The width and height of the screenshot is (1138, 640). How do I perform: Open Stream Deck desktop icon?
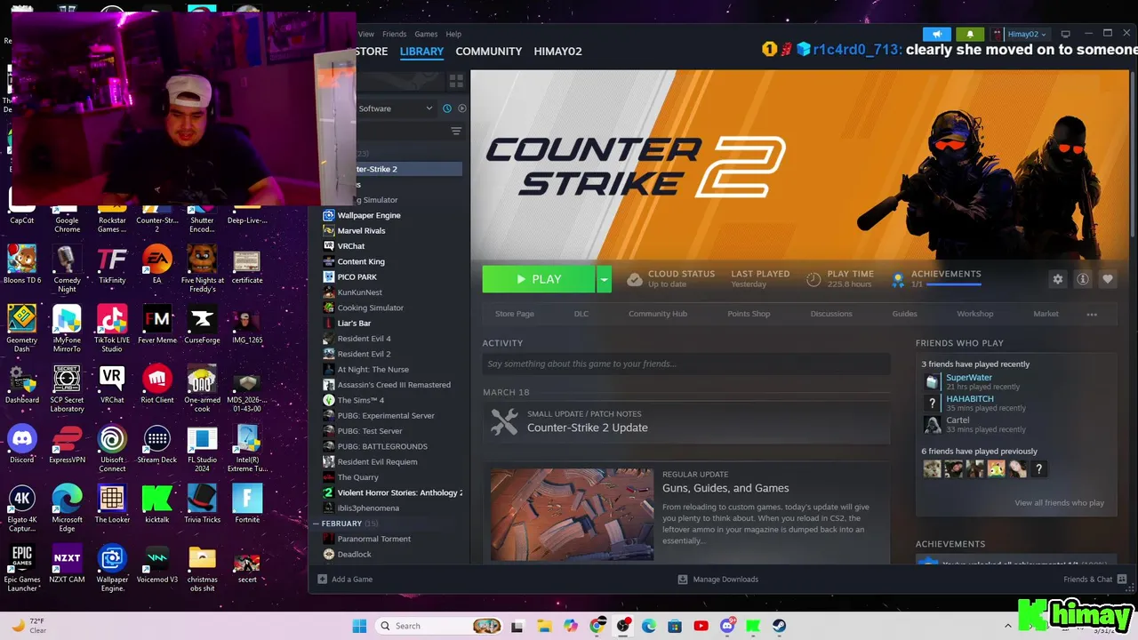coord(157,444)
